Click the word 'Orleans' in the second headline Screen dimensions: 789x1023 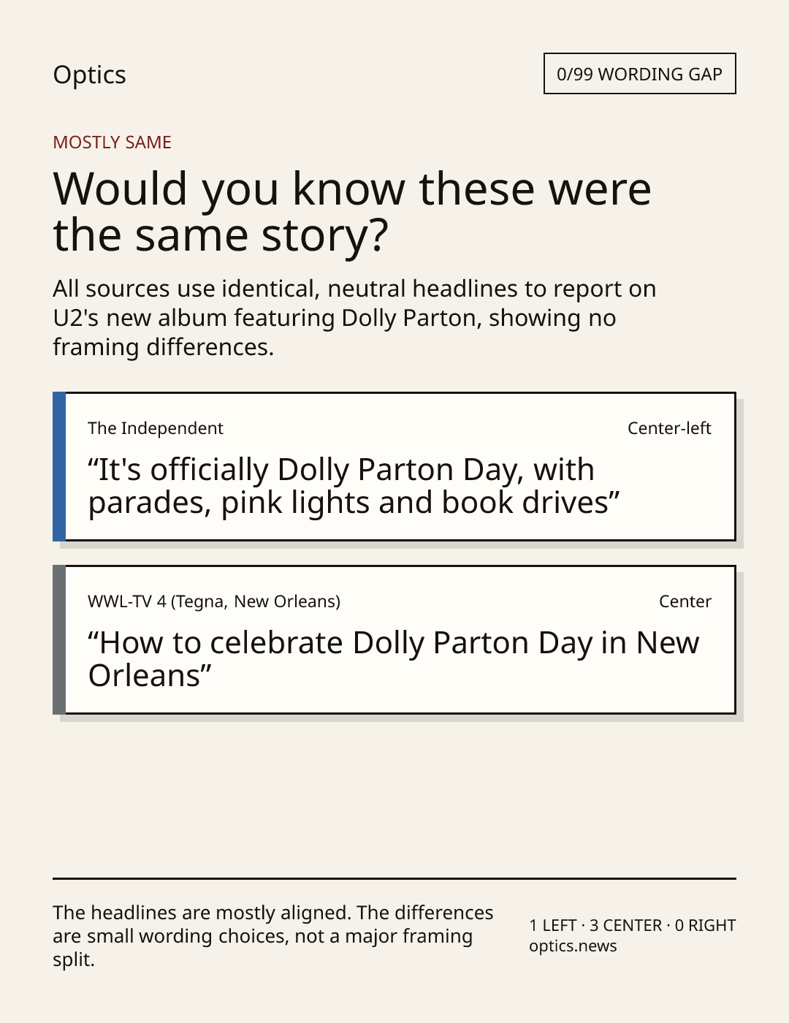(x=144, y=676)
